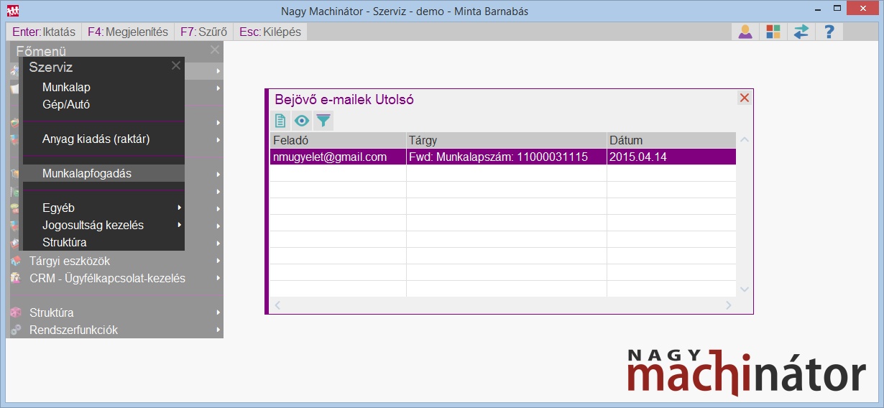Click the funnel filter icon in e-mail panel
Screen dimensions: 884x408
coord(324,121)
